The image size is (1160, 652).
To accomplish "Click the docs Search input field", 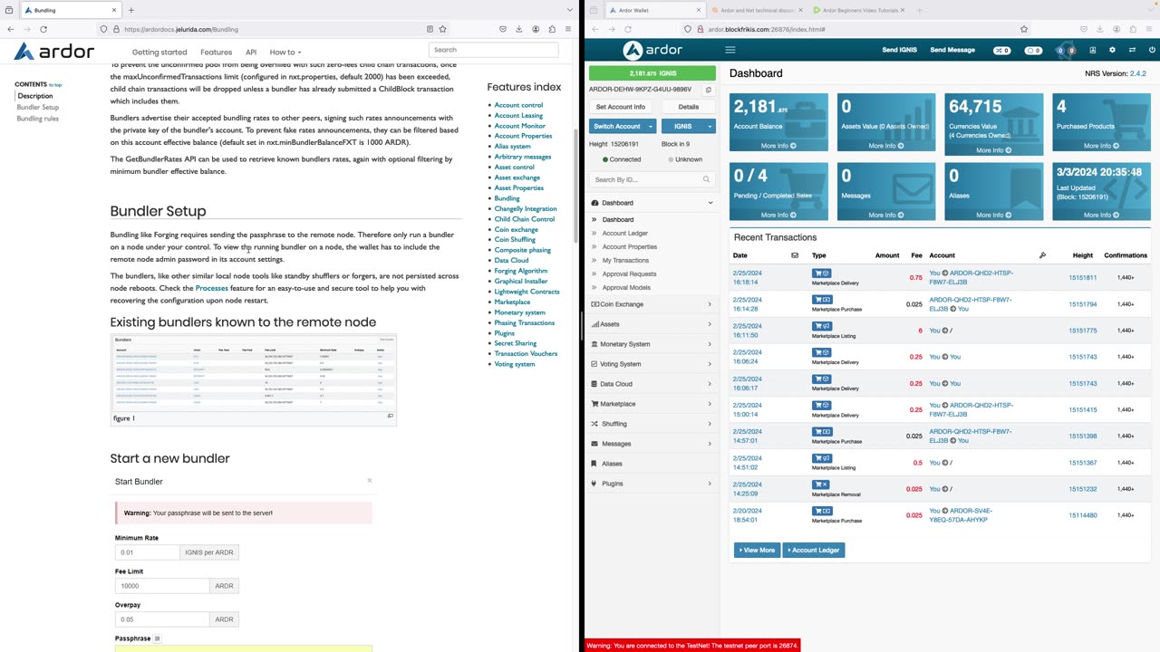I will click(x=493, y=50).
